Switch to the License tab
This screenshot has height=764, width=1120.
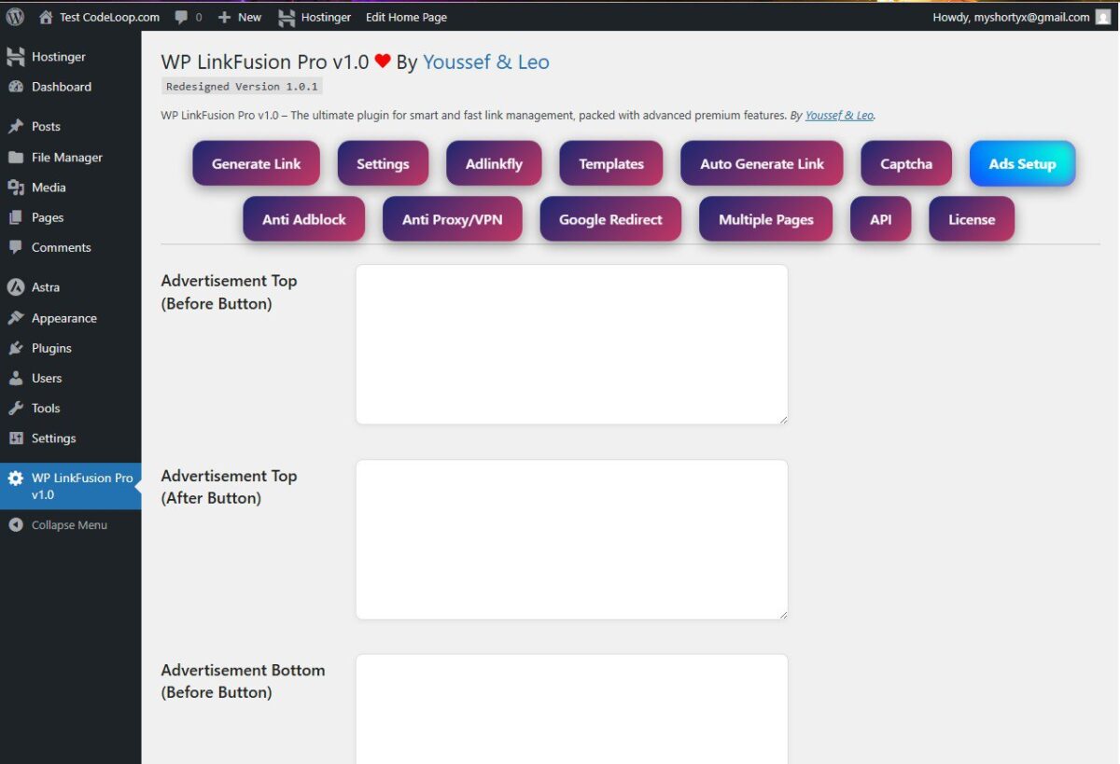pos(972,220)
